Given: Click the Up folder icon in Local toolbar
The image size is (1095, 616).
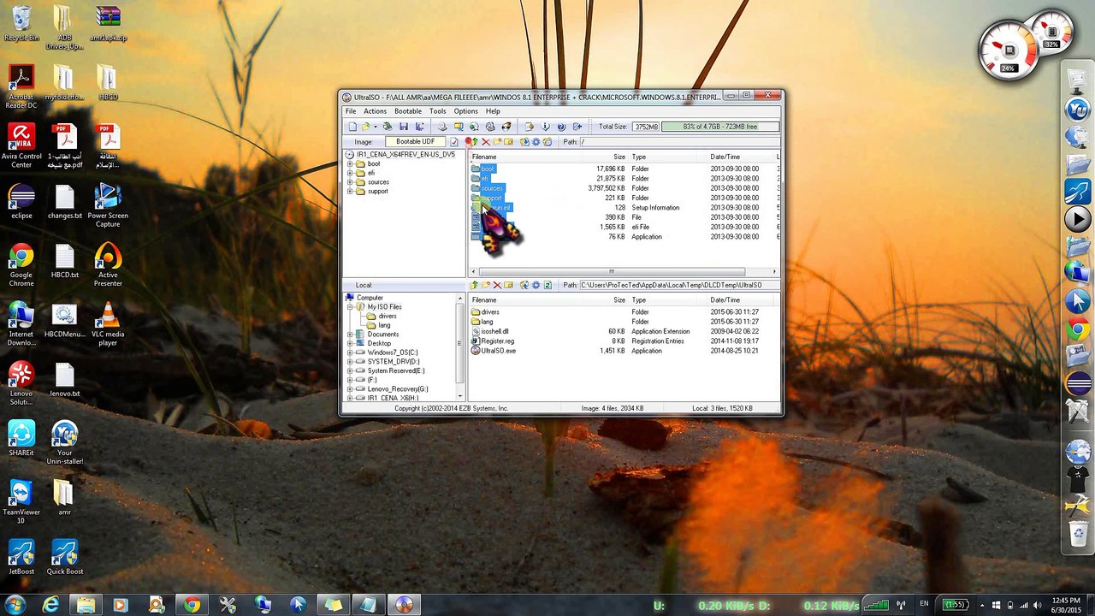Looking at the screenshot, I should [x=474, y=285].
